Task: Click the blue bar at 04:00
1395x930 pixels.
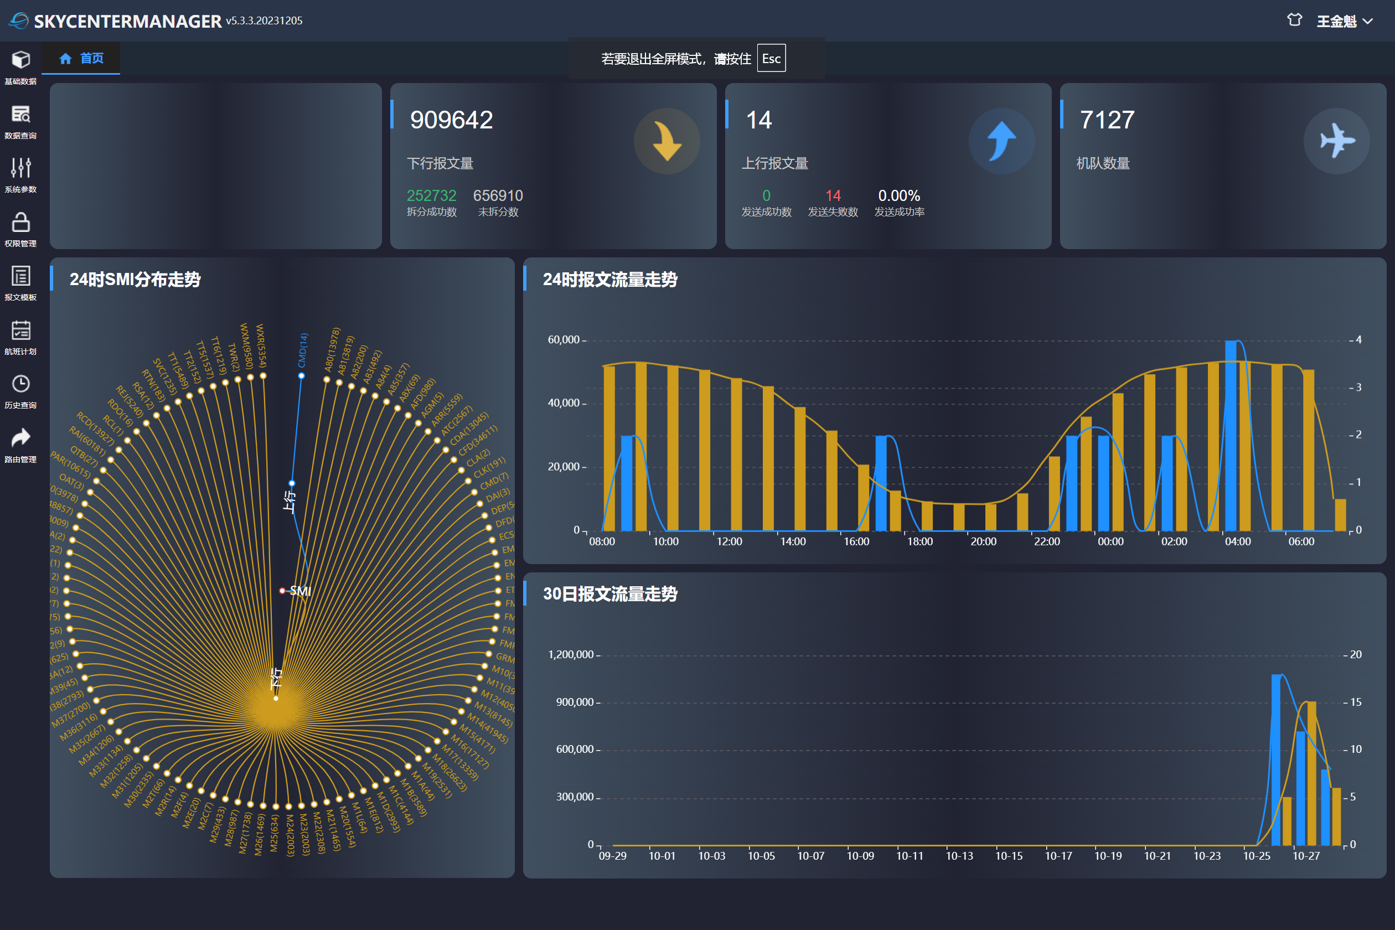Action: coord(1231,435)
